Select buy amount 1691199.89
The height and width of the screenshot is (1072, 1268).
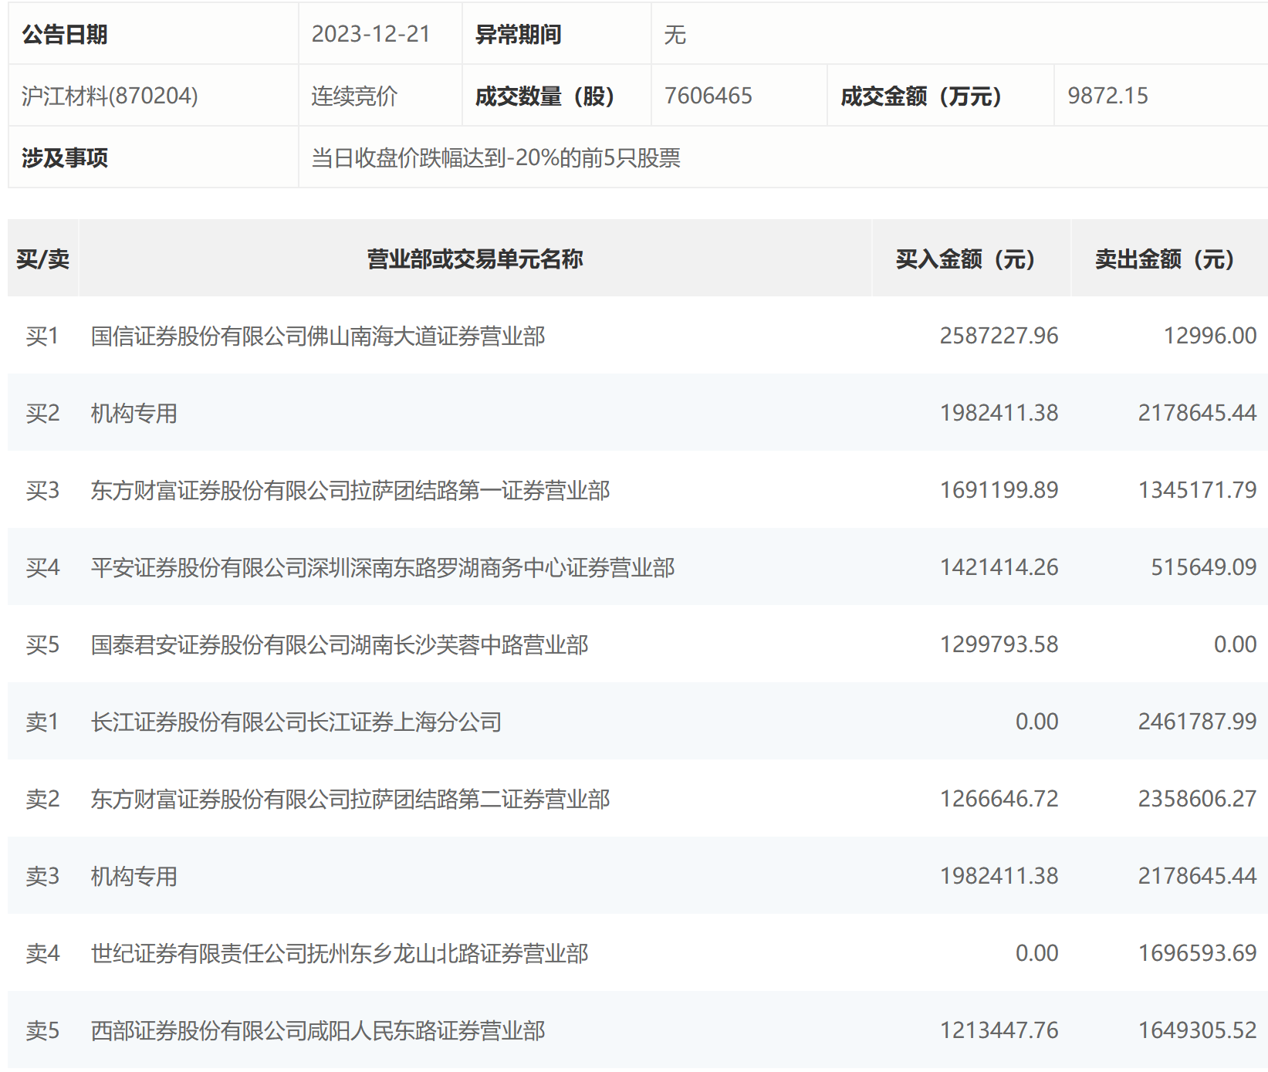999,490
